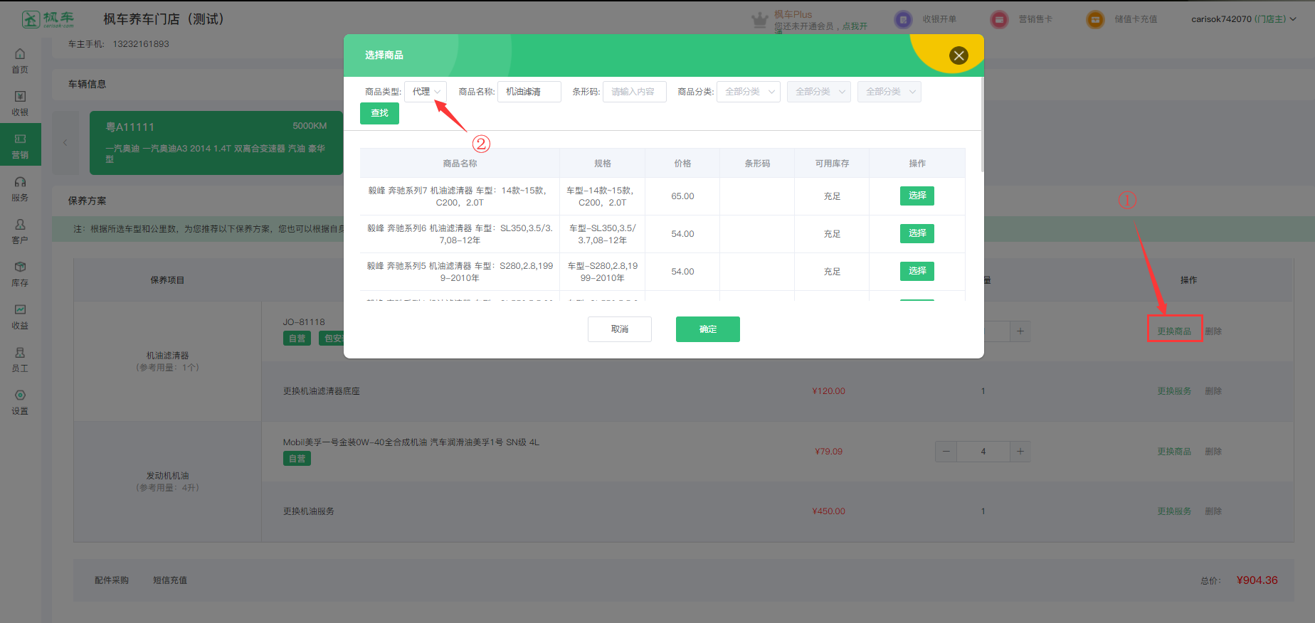Open 营销售卡 from top bar
The height and width of the screenshot is (623, 1315).
coord(1022,19)
